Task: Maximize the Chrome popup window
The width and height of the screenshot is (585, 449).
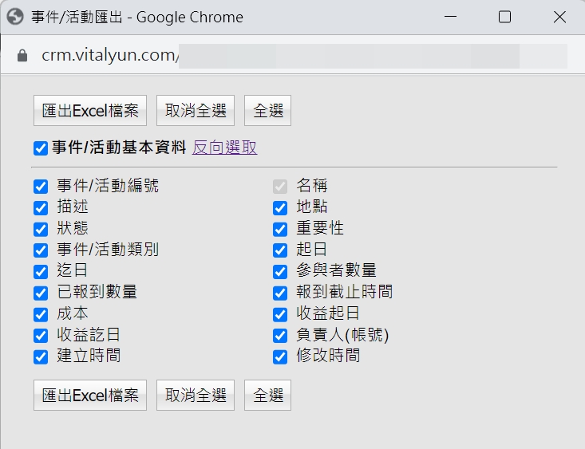Action: coord(504,17)
